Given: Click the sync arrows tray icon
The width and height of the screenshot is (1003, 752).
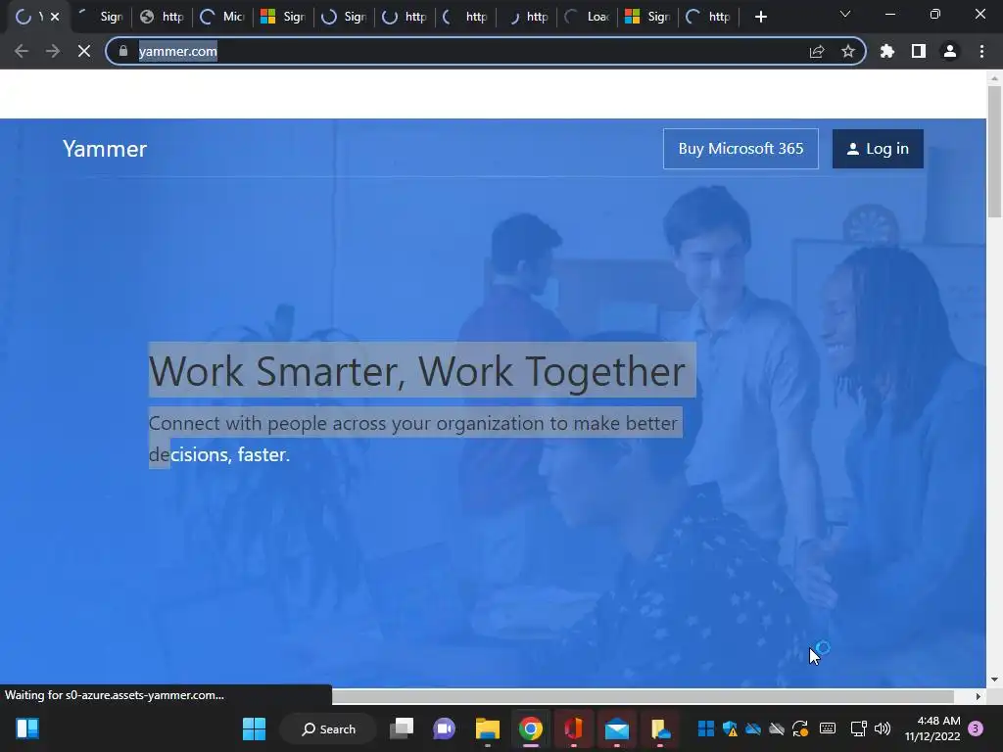Looking at the screenshot, I should [800, 728].
